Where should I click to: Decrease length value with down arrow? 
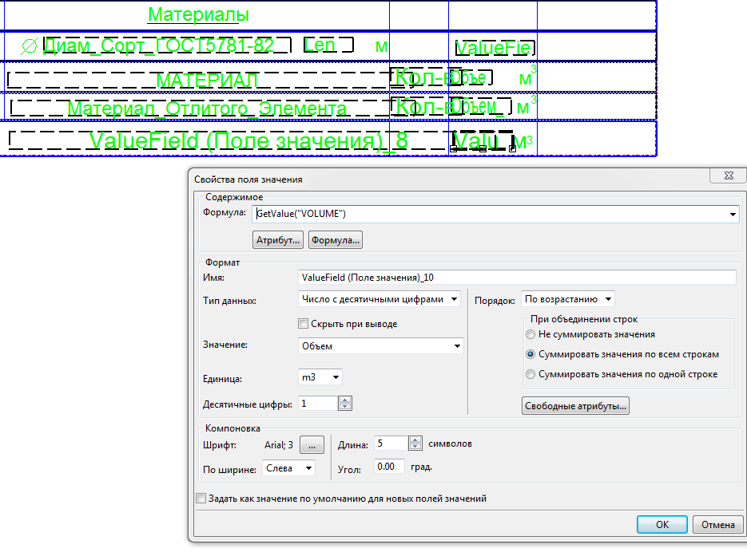(x=415, y=448)
